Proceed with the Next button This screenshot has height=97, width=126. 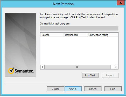point(73,89)
